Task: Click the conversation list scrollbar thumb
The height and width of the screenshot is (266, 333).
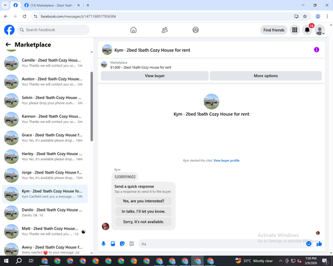Action: [91, 106]
